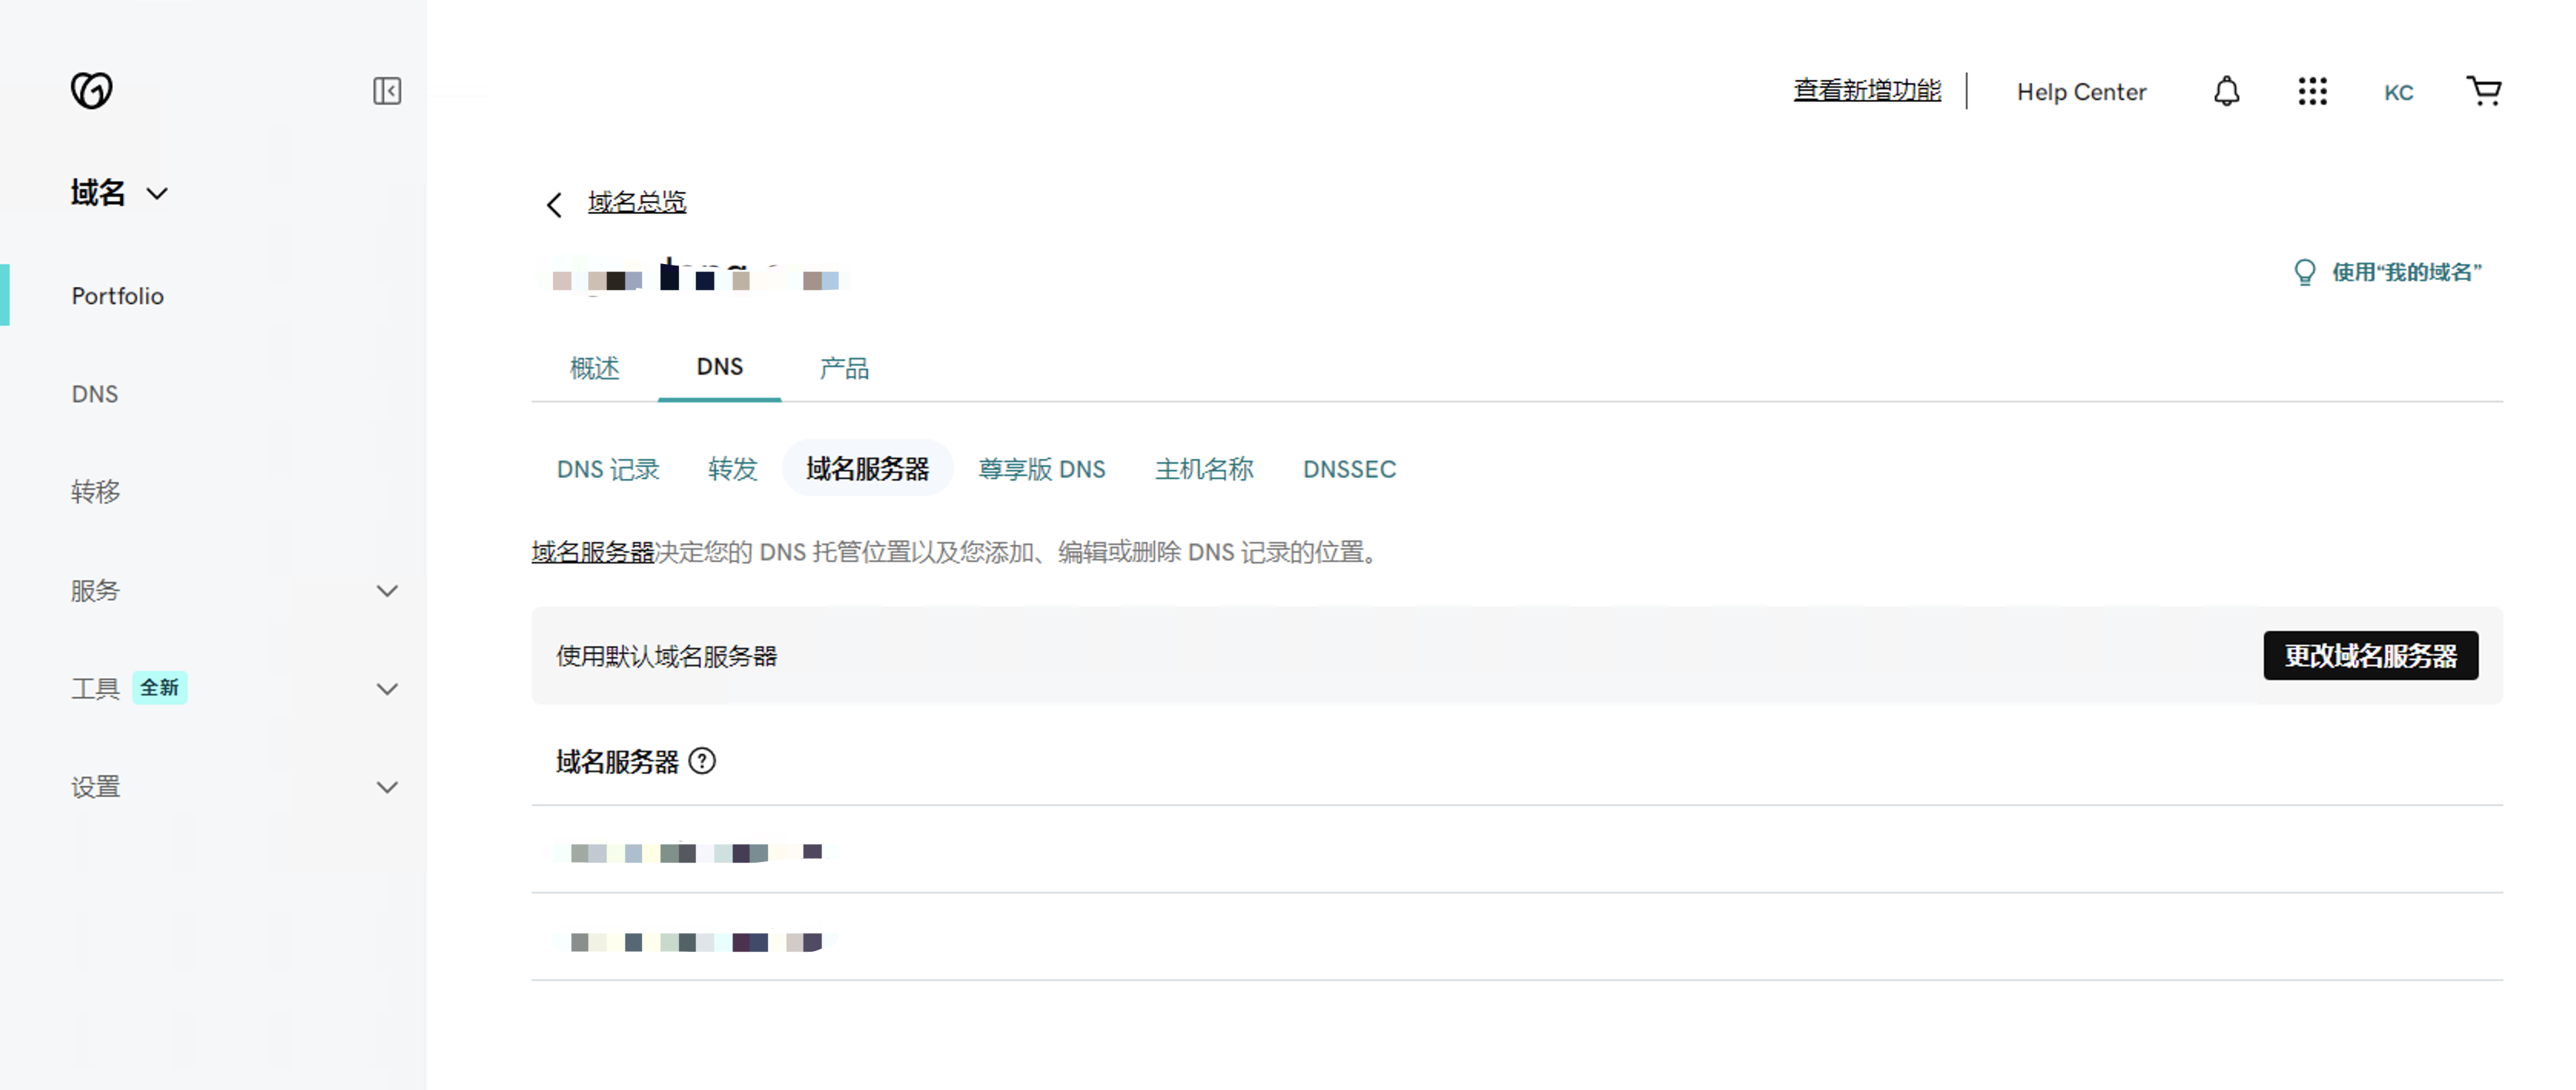Select Portfolio in the sidebar
The height and width of the screenshot is (1090, 2576).
click(x=117, y=296)
